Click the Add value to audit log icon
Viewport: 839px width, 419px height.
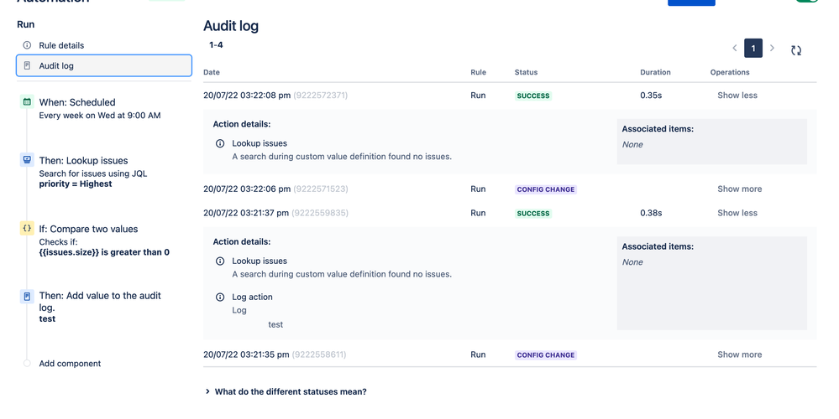click(x=27, y=297)
